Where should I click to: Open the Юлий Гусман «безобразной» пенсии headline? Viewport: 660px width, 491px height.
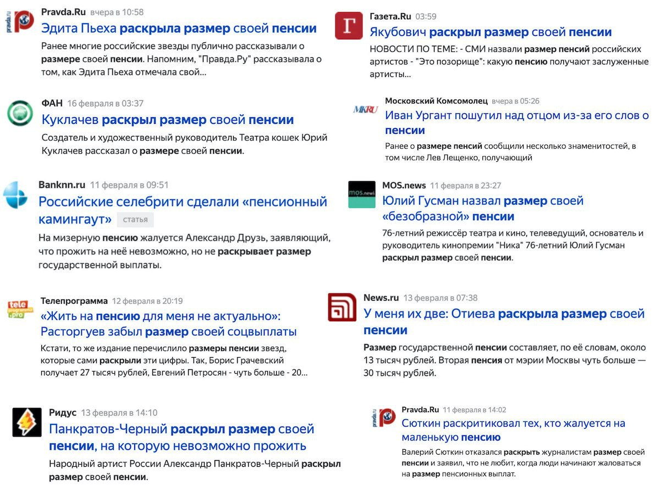(x=483, y=208)
